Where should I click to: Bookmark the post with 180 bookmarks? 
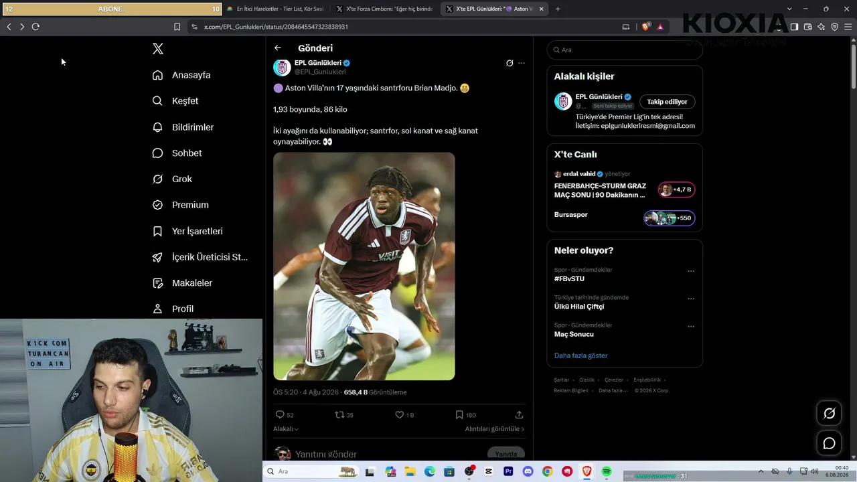pyautogui.click(x=459, y=415)
